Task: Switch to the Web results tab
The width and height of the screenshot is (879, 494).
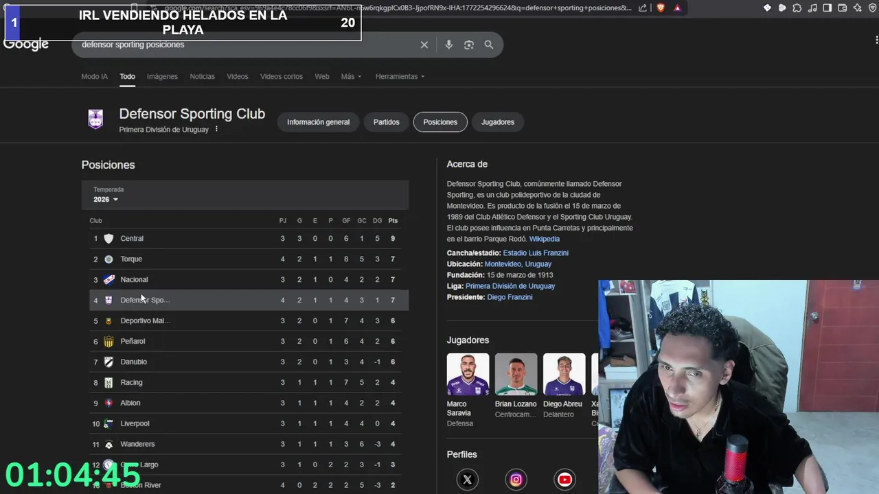Action: click(x=322, y=76)
